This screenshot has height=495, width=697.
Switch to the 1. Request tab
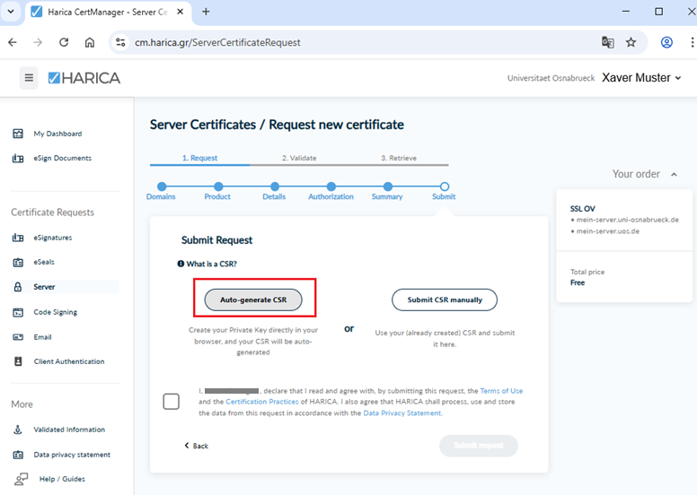coord(199,158)
